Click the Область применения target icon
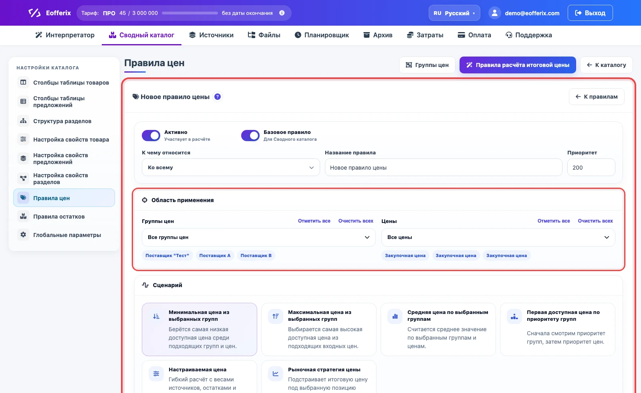Screen dimensions: 641x393 [x=145, y=200]
